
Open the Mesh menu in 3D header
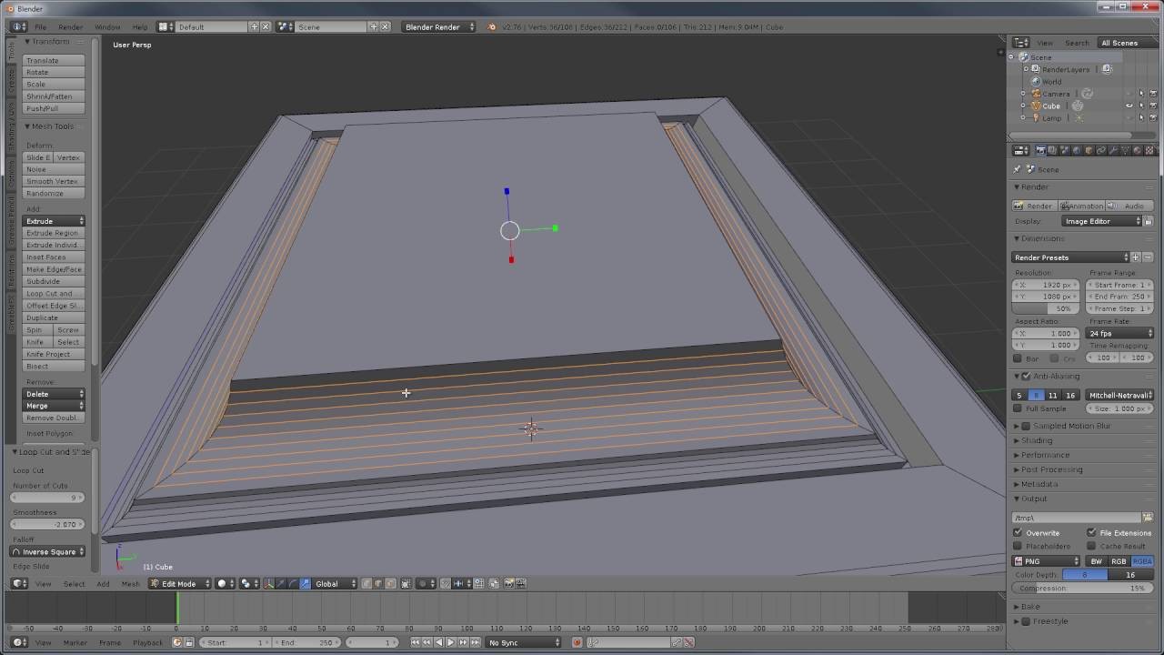131,583
